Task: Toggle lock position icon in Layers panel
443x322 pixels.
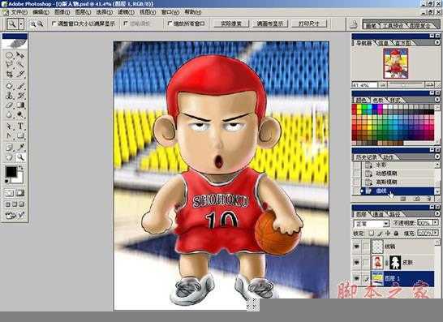Action: 388,234
